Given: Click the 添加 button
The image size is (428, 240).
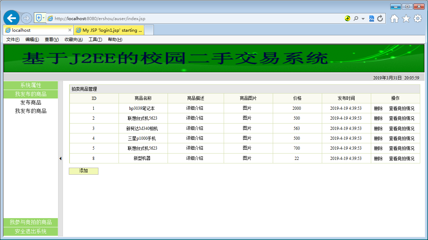Looking at the screenshot, I should click(84, 171).
